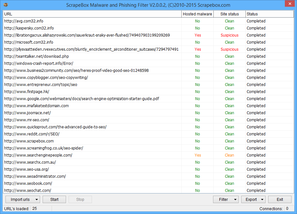Click Suspicious status of pllysvaatteiden.rvexecutives.com row

click(x=229, y=49)
